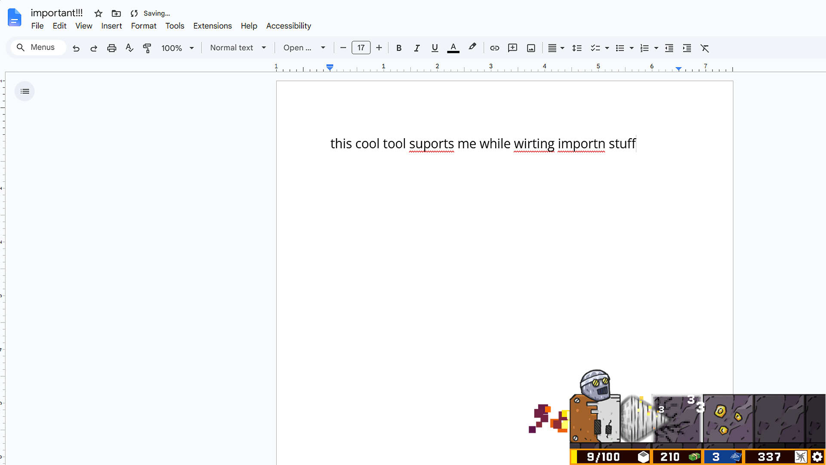826x465 pixels.
Task: Move document using folder icon
Action: pos(116,13)
